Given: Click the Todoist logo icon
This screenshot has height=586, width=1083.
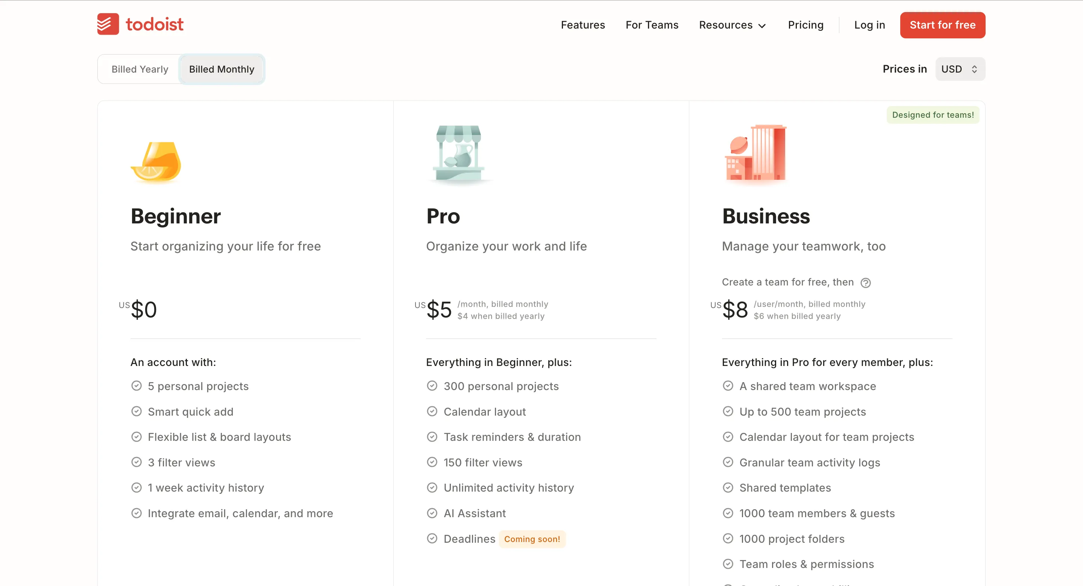Looking at the screenshot, I should (108, 24).
